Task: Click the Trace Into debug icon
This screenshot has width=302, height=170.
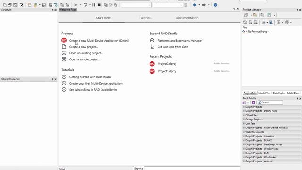Action: coord(106,5)
